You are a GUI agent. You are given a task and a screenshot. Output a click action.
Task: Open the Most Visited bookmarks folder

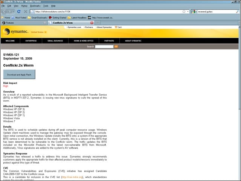click(x=19, y=18)
